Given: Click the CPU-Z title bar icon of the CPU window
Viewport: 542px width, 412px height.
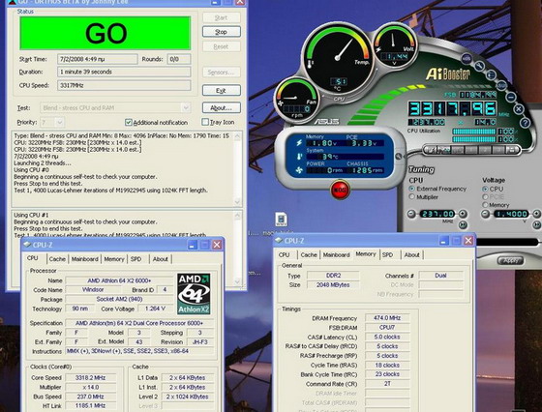Looking at the screenshot, I should point(27,245).
